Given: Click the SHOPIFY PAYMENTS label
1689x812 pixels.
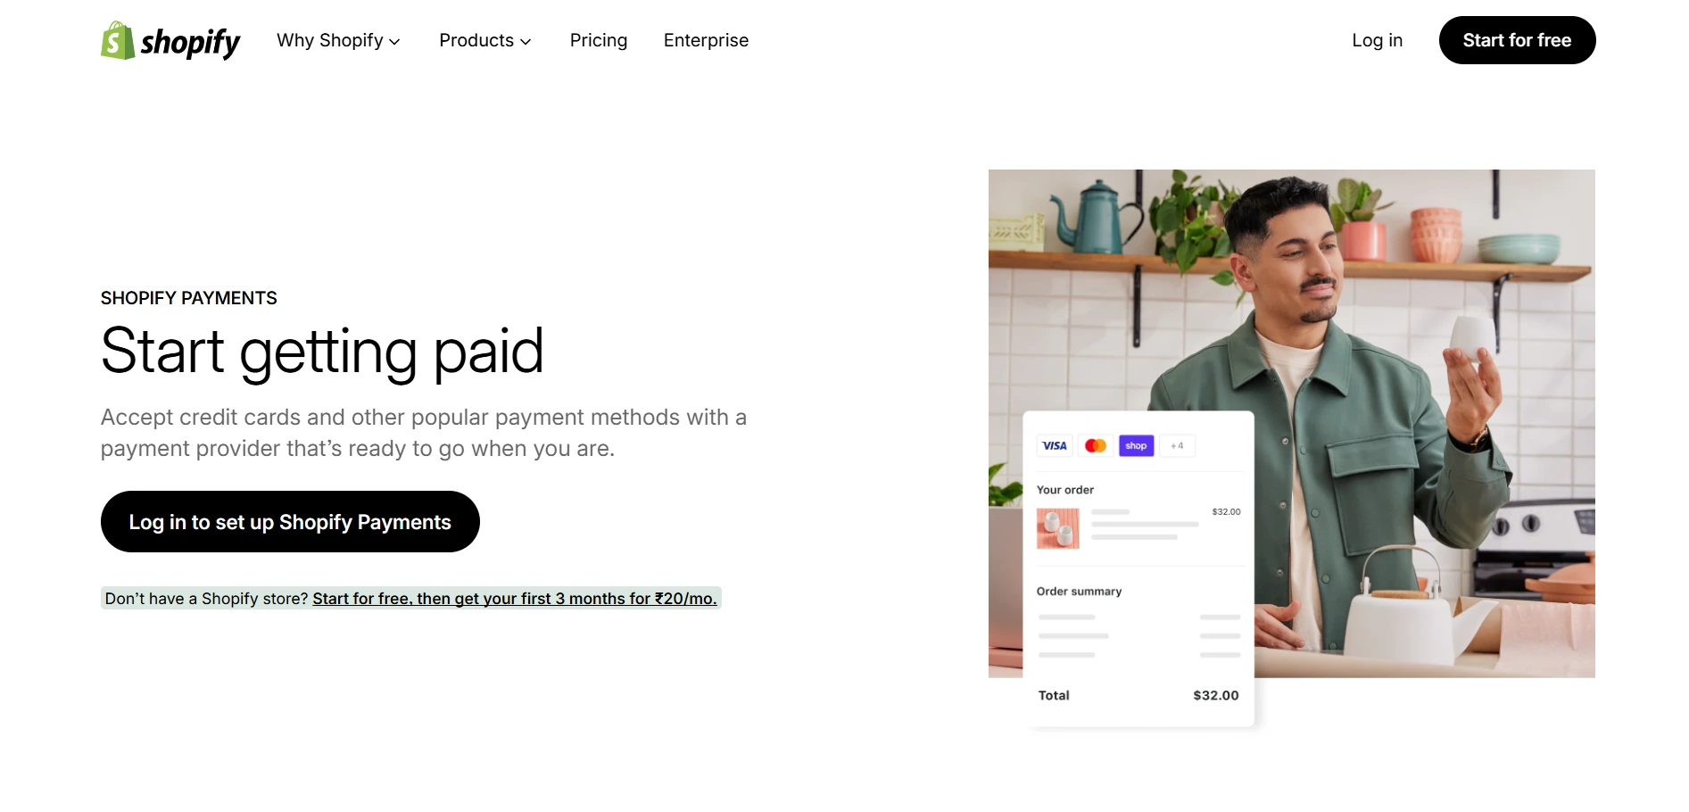Looking at the screenshot, I should 189,297.
